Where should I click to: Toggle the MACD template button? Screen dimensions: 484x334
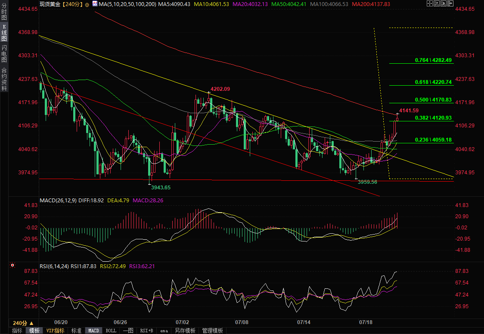click(93, 331)
